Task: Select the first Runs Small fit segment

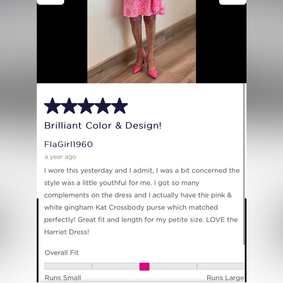Action: click(68, 266)
